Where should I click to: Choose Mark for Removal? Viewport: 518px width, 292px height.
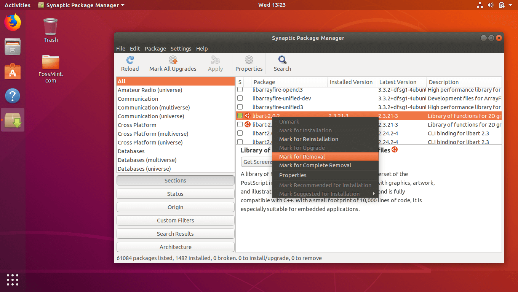coord(325,157)
